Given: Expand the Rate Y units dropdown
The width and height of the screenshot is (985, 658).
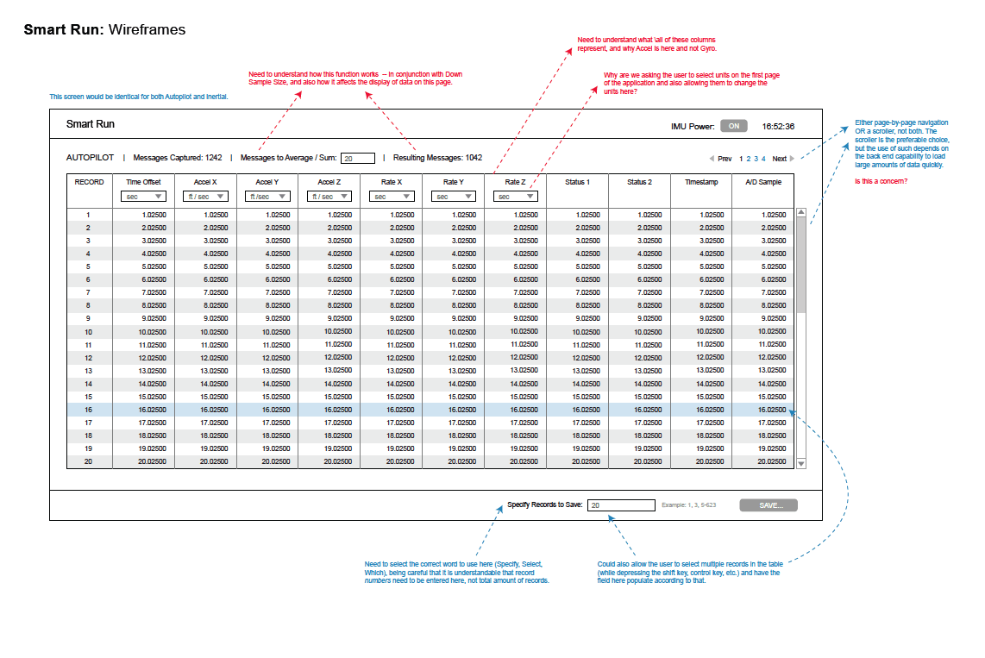Looking at the screenshot, I should pyautogui.click(x=453, y=197).
